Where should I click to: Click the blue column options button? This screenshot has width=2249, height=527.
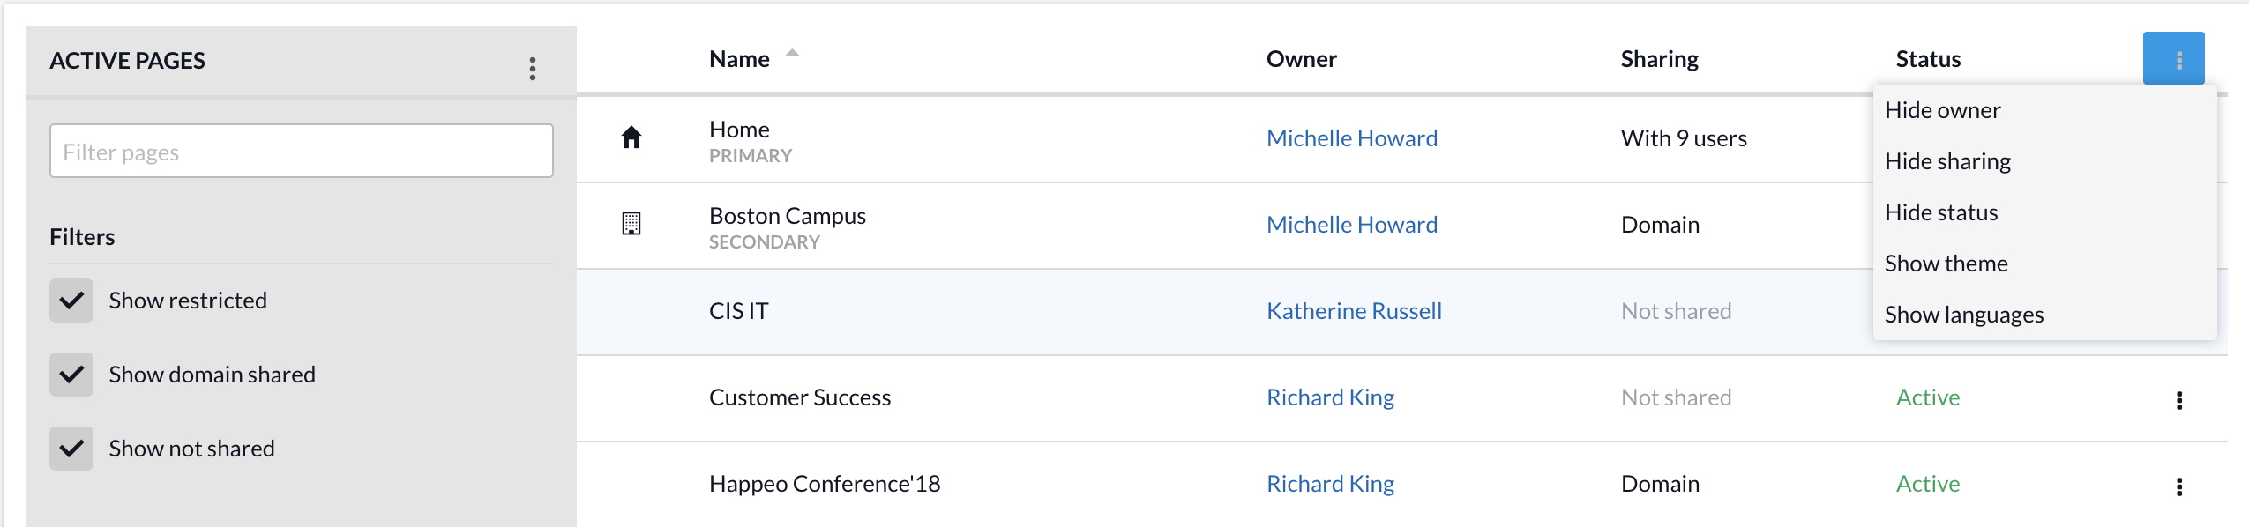click(x=2173, y=59)
